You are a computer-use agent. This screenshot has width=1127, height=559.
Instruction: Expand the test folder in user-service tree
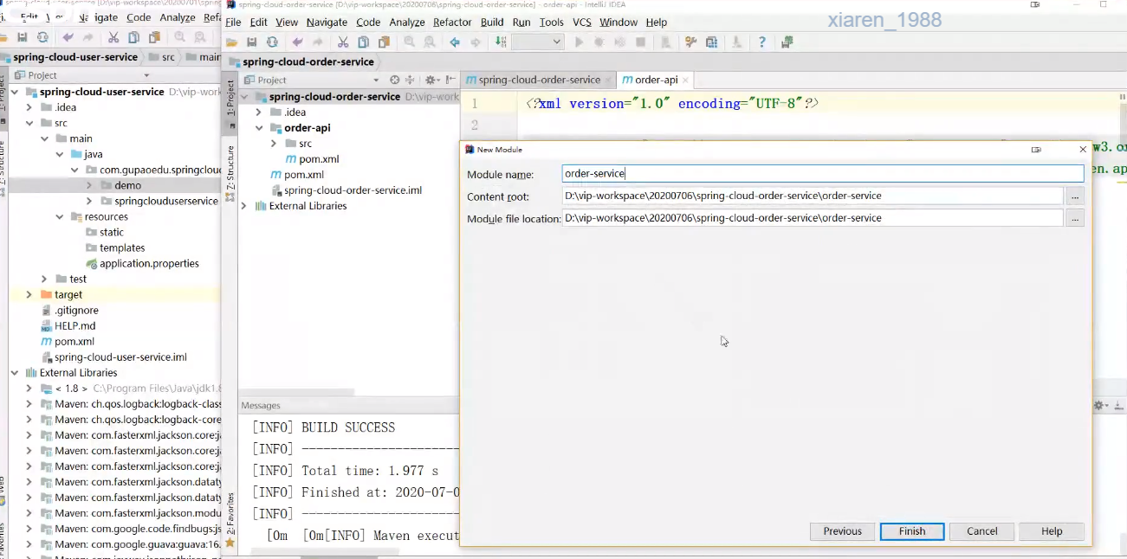point(44,279)
